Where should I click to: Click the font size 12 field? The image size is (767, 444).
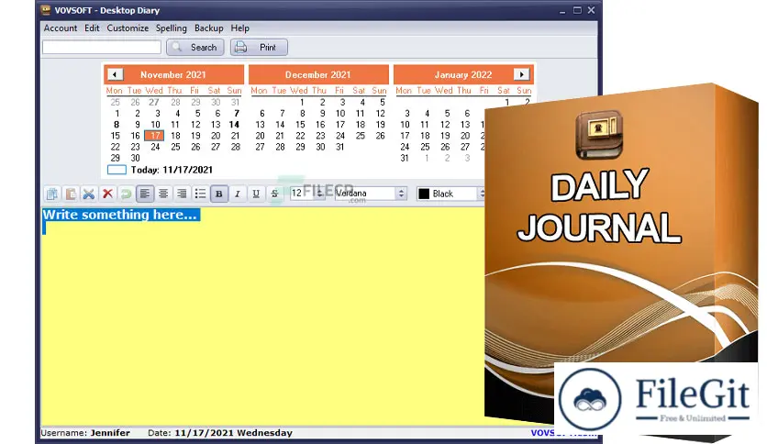click(307, 194)
